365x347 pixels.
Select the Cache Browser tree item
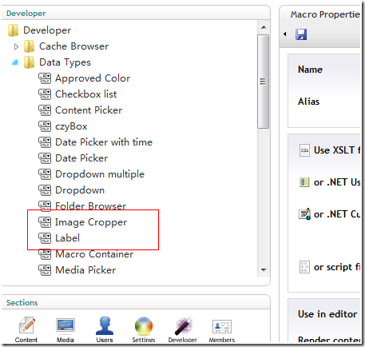(x=73, y=46)
